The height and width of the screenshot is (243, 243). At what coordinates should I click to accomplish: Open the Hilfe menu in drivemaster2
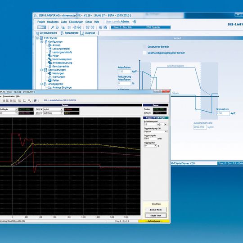click(x=97, y=22)
